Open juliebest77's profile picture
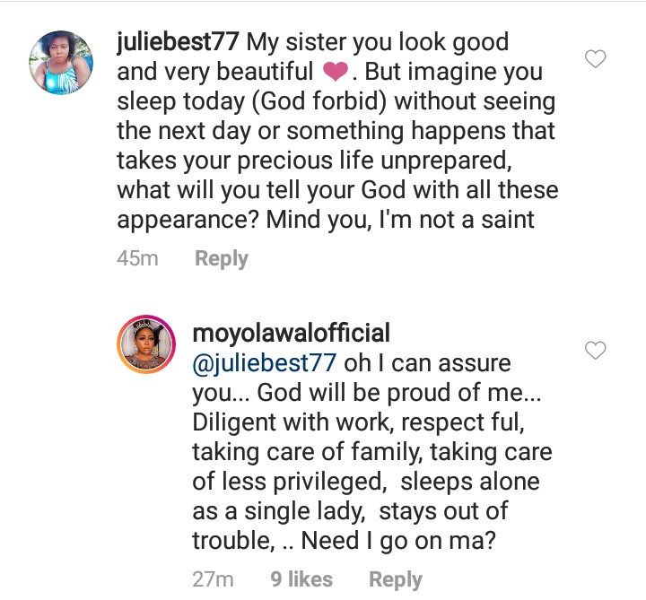The width and height of the screenshot is (646, 600). point(62,62)
